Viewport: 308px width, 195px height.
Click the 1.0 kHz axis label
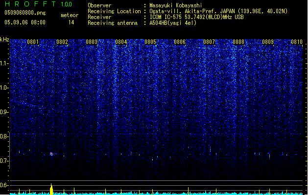click(x=4, y=88)
